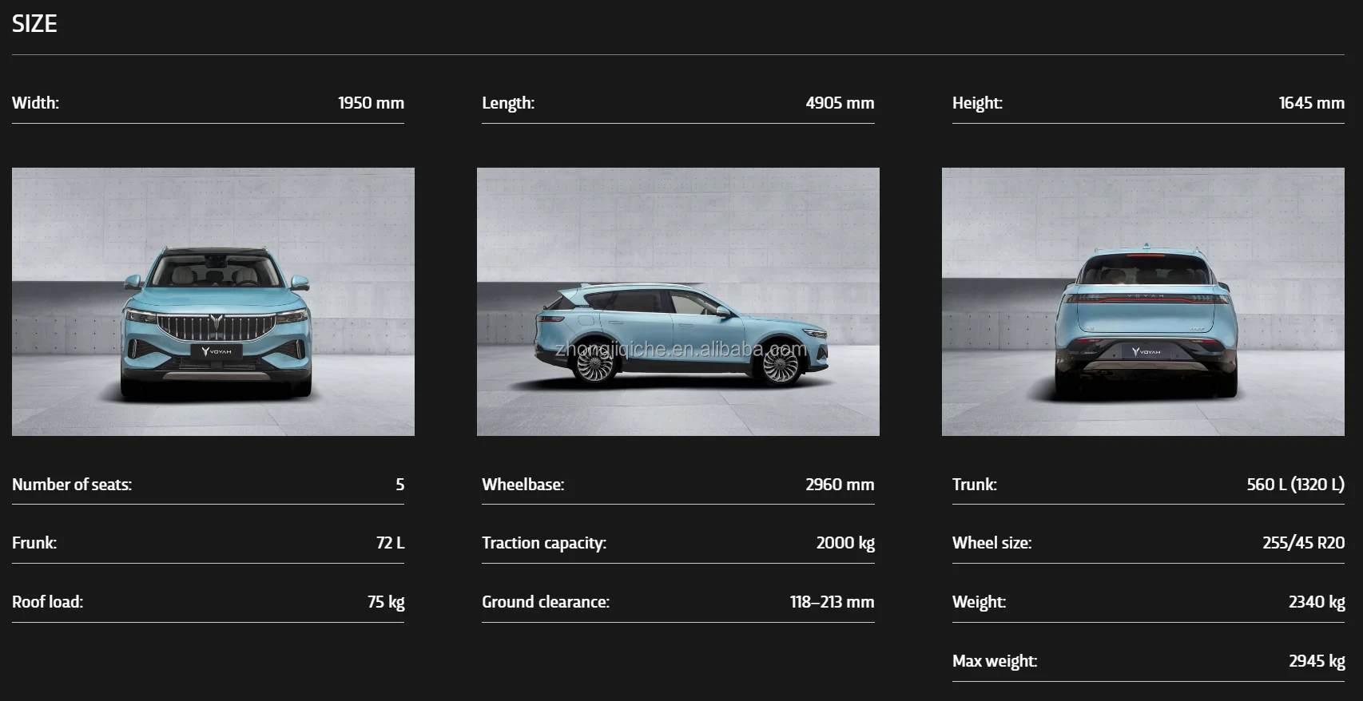The image size is (1363, 701).
Task: Select the 1950 mm width value
Action: pos(371,103)
